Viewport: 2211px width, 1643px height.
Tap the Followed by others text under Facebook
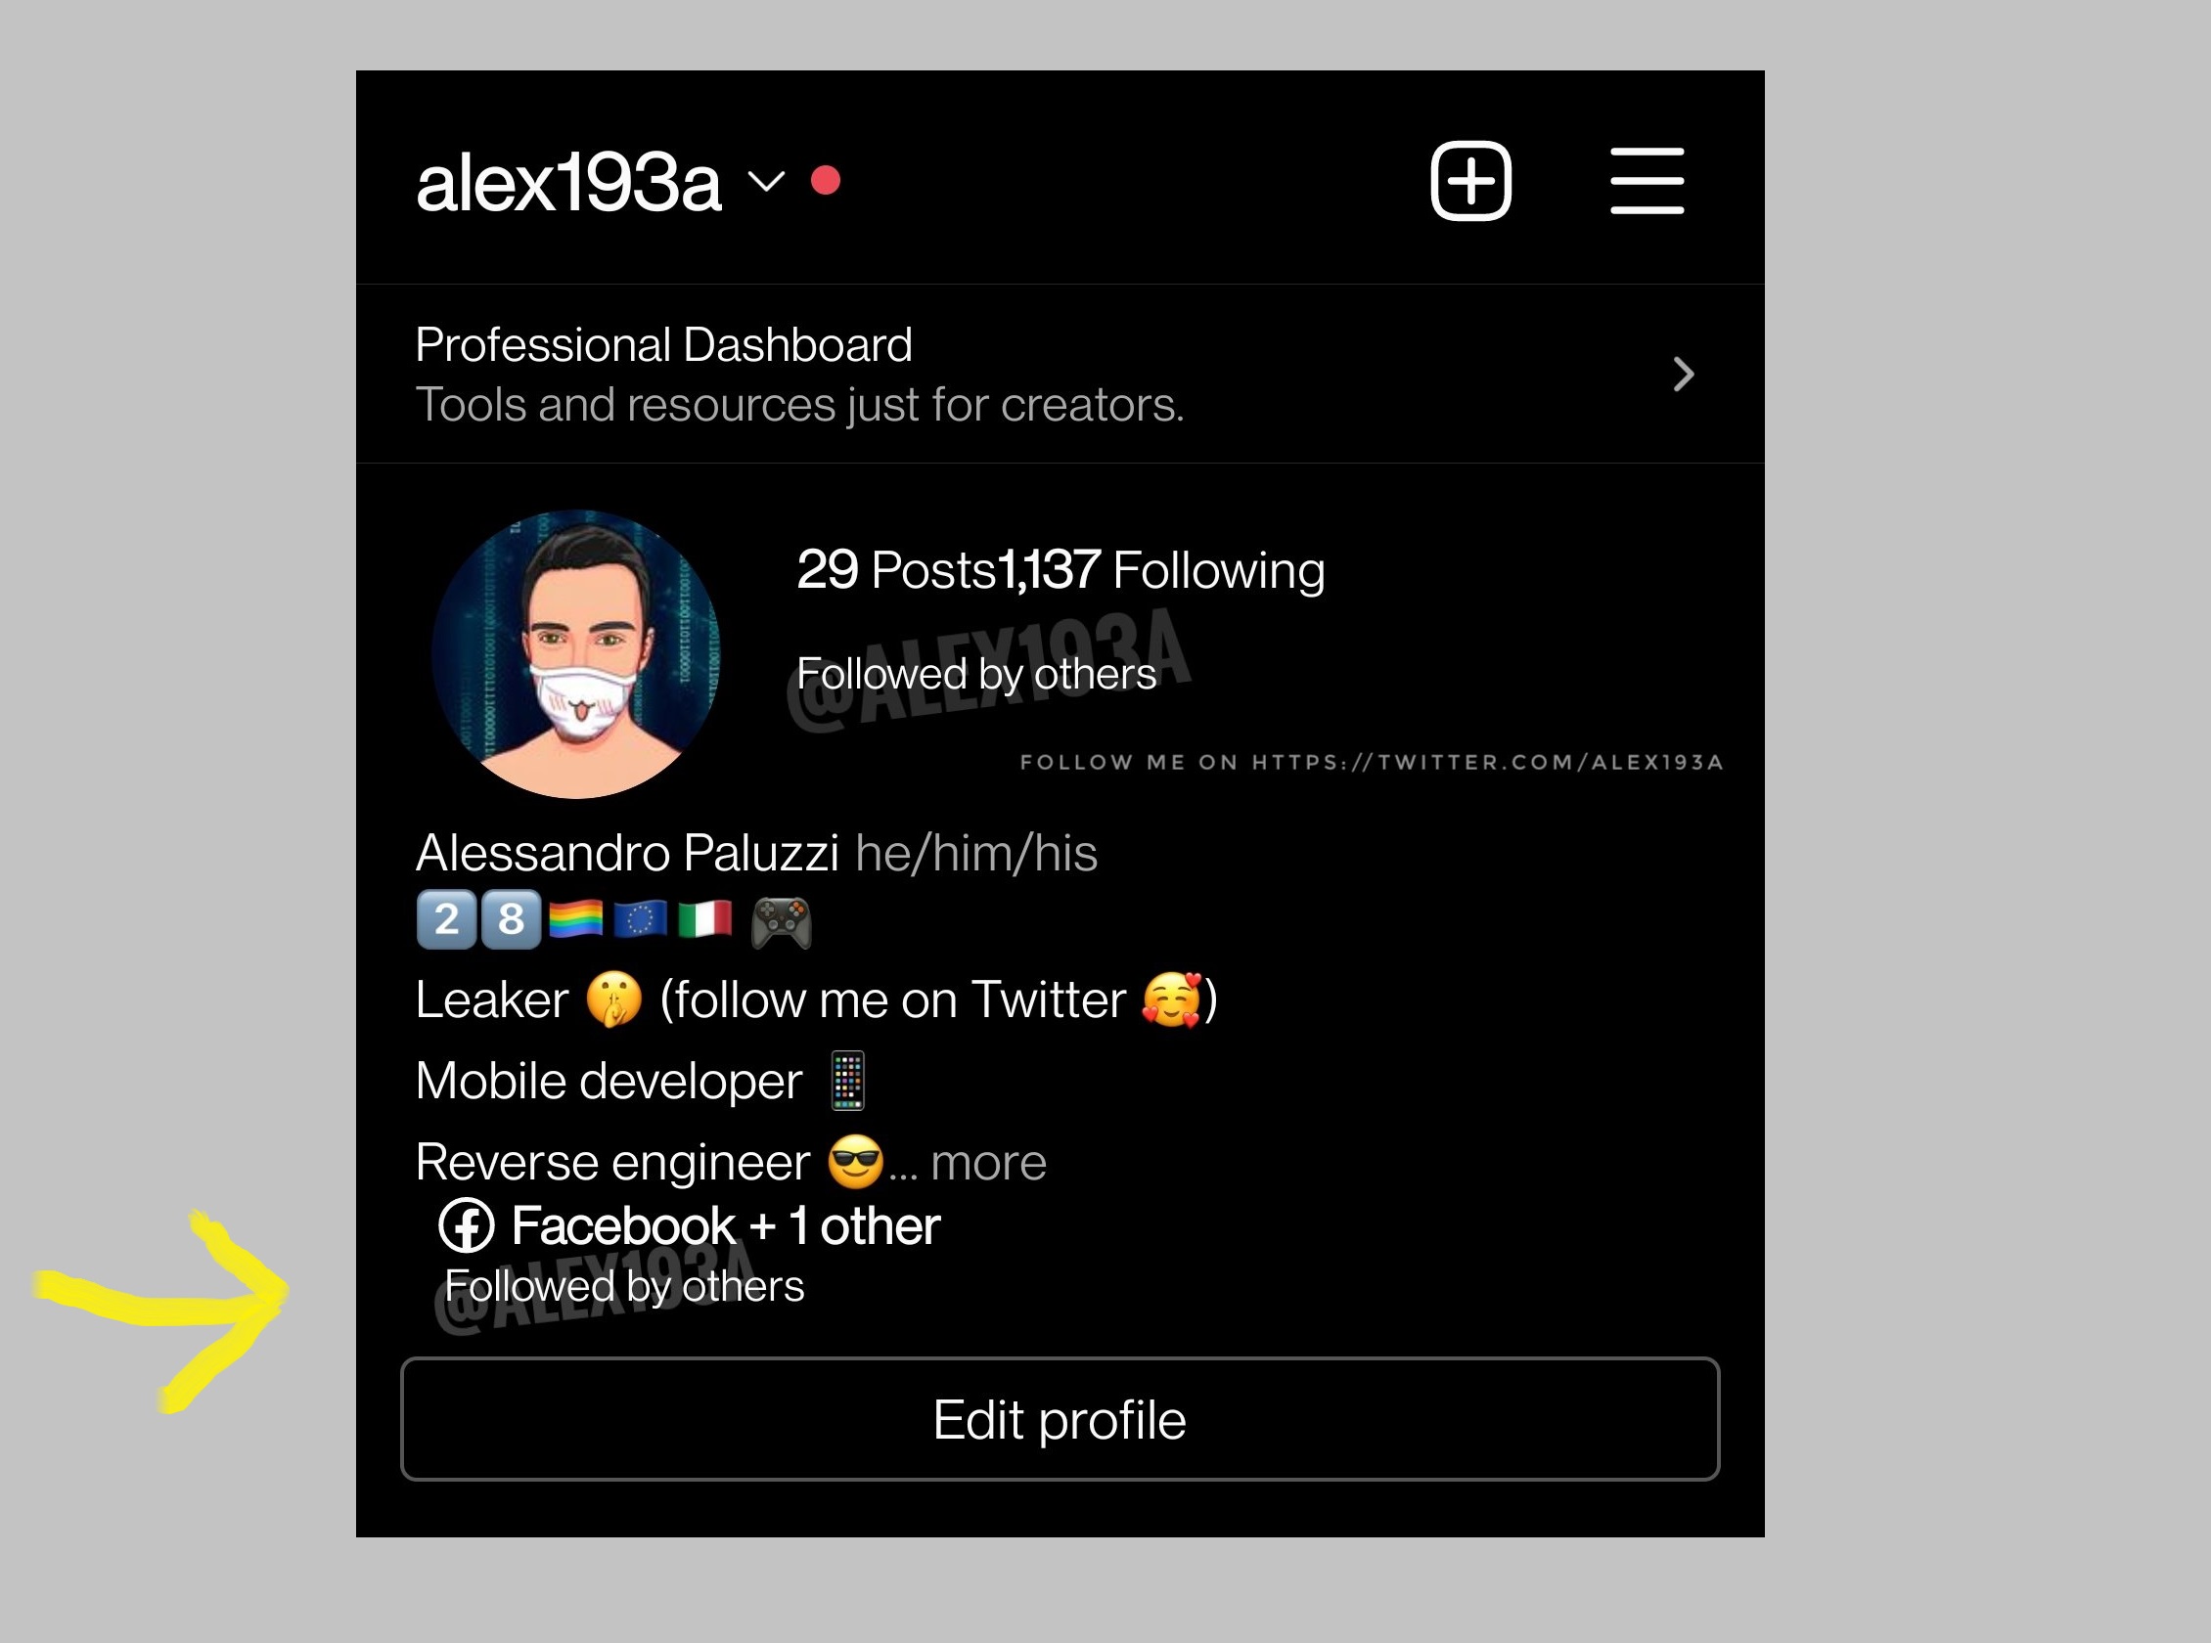pyautogui.click(x=624, y=1287)
